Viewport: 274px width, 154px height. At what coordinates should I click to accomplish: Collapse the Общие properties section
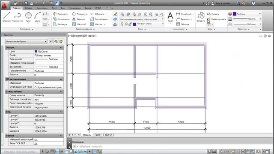(x=61, y=47)
